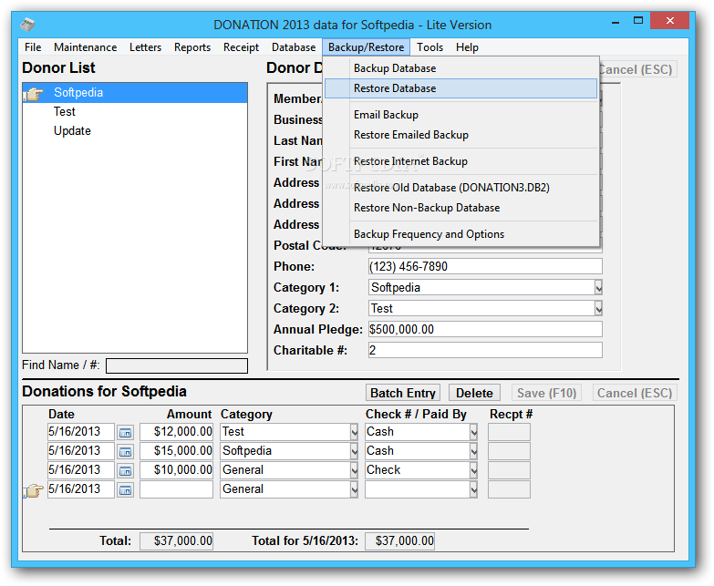The image size is (714, 586).
Task: Expand the Category 2 dropdown
Action: point(598,308)
